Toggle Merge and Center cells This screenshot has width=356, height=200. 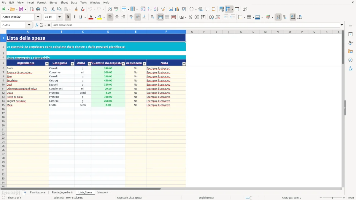pos(160,17)
